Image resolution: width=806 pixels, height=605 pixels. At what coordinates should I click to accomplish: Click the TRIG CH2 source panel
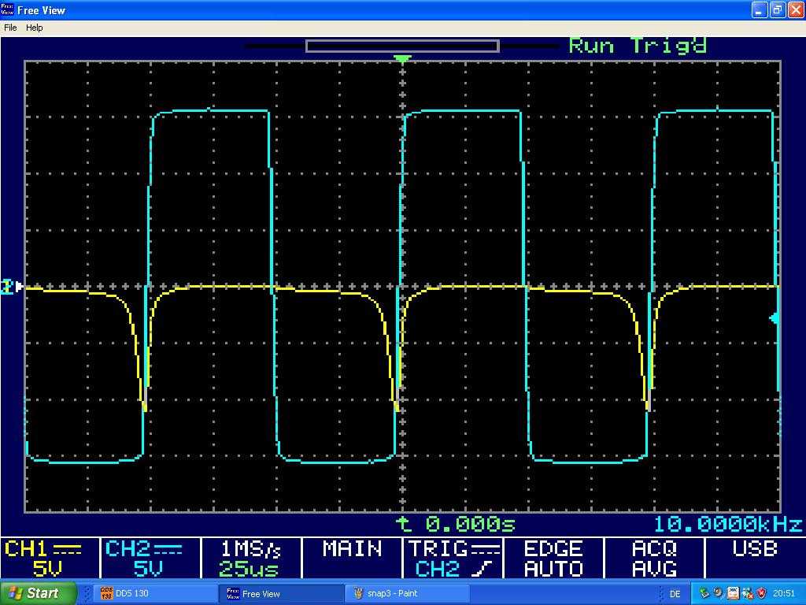point(453,559)
